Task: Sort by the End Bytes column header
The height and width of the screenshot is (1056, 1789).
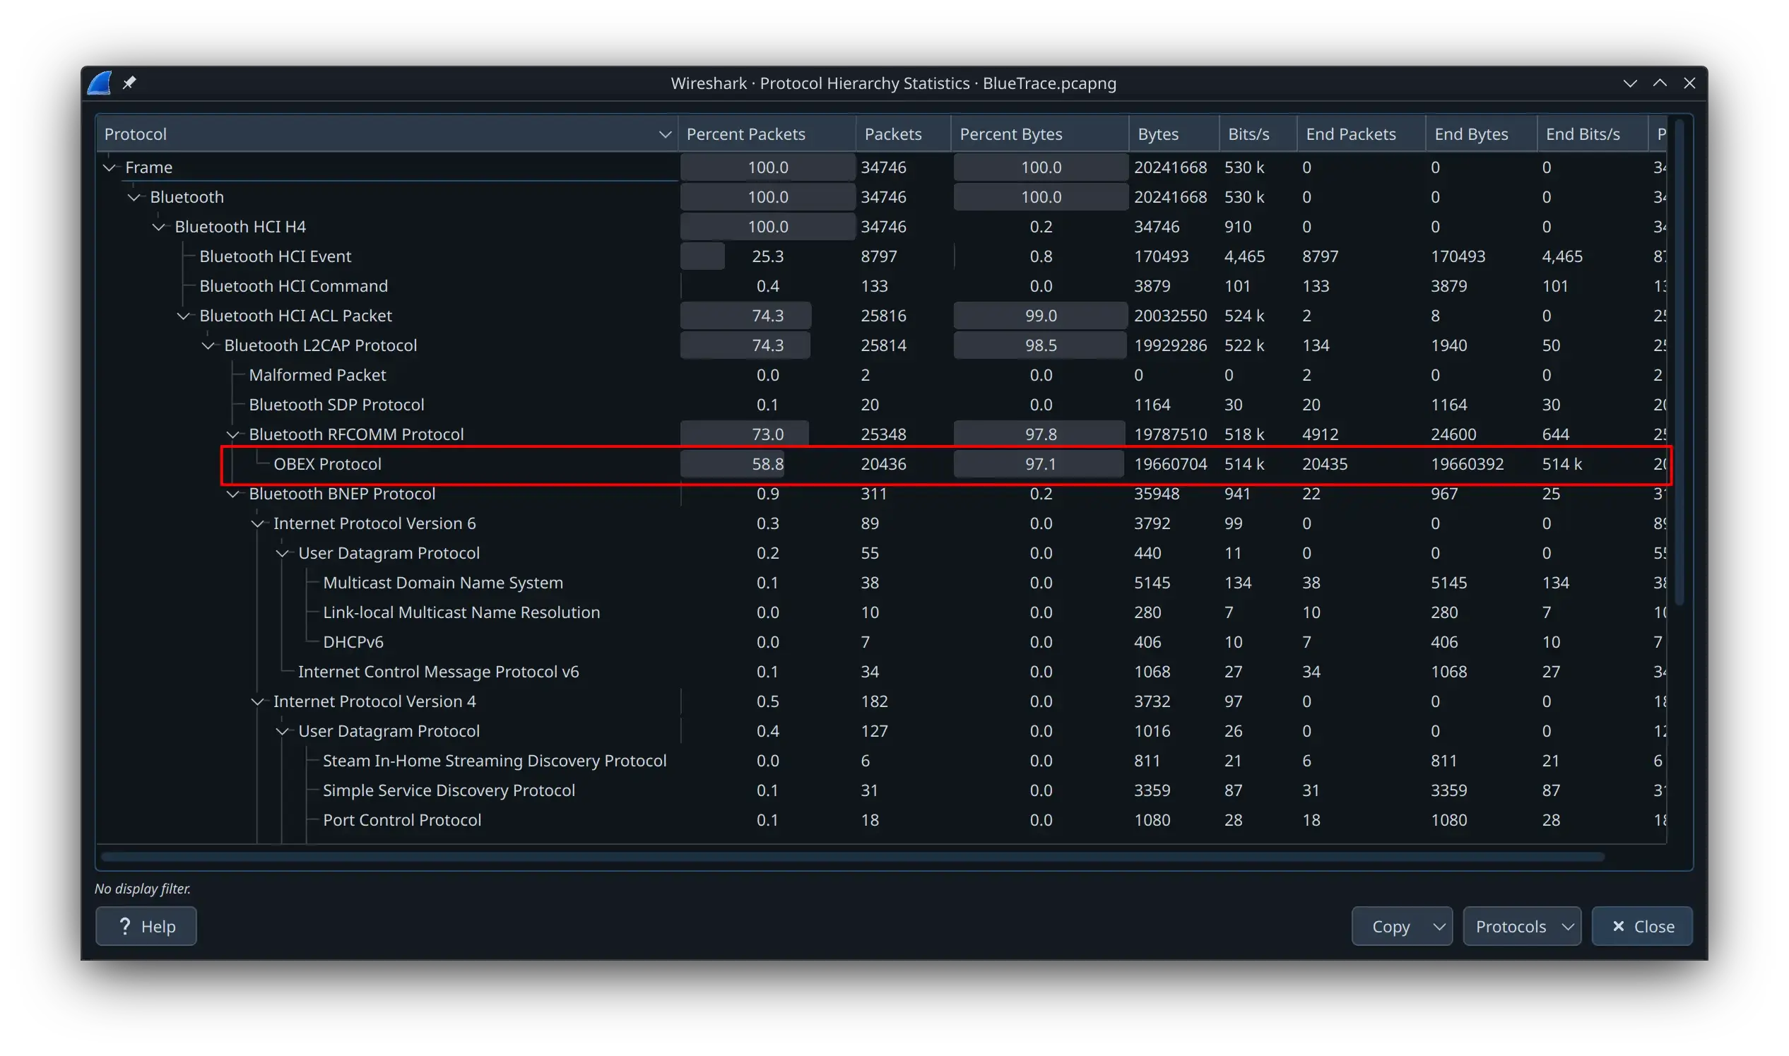Action: (1470, 134)
